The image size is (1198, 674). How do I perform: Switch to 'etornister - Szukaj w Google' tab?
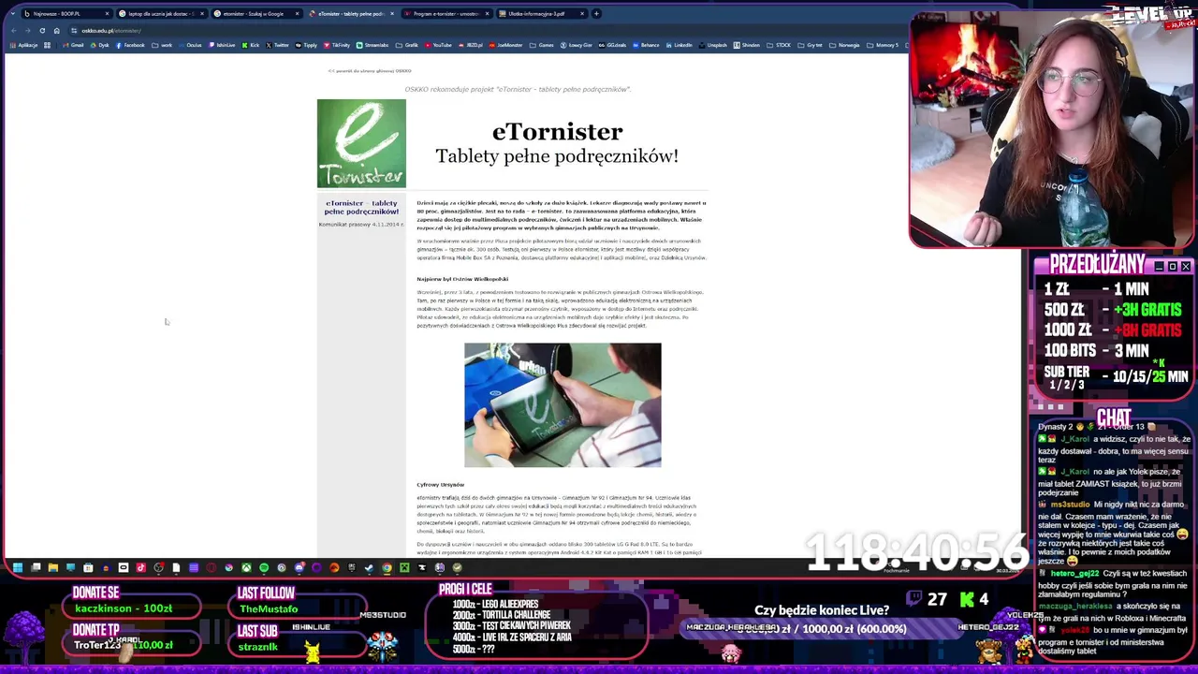[x=256, y=14]
